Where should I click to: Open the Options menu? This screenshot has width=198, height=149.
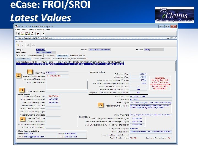[41, 30]
